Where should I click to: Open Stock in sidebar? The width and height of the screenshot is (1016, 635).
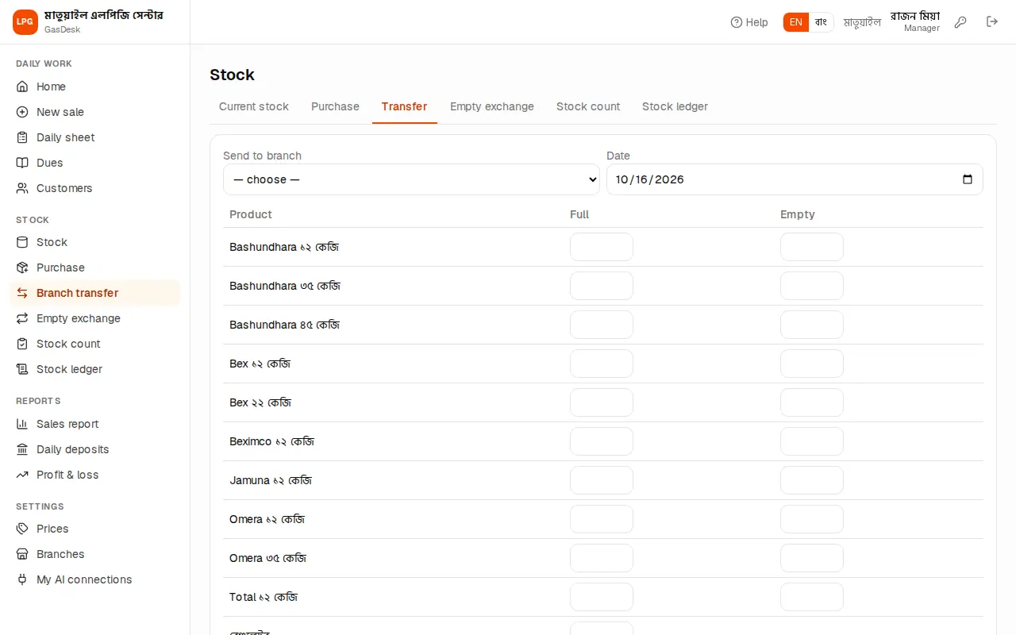[95, 242]
